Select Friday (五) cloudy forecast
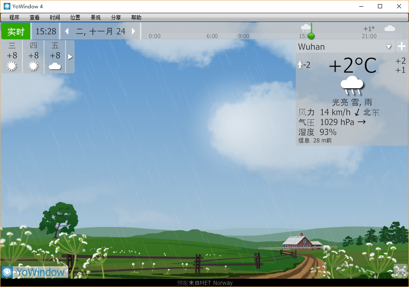Viewport: 409px width, 287px height. click(55, 56)
